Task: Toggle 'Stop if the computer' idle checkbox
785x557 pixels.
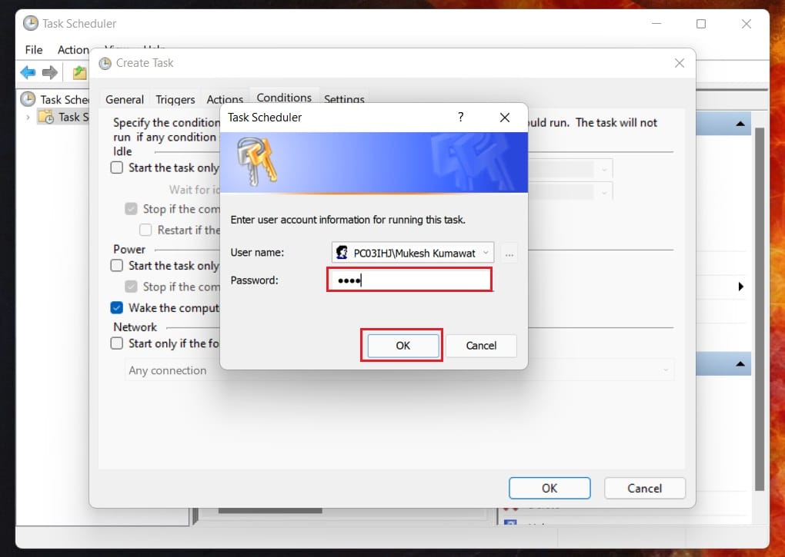Action: point(131,209)
